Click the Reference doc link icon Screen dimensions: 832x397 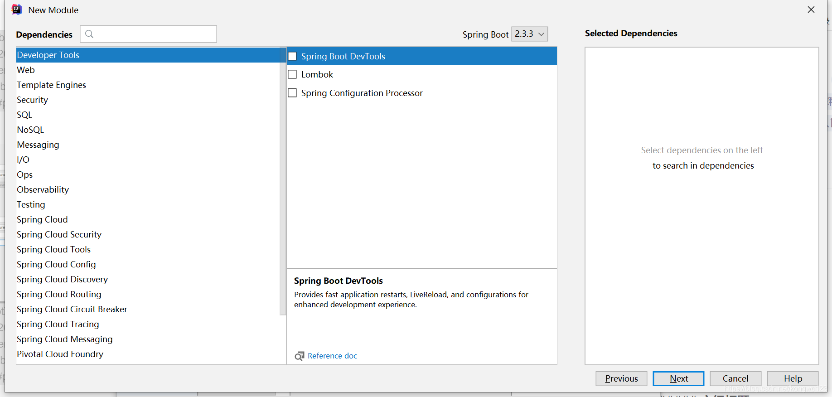point(300,356)
